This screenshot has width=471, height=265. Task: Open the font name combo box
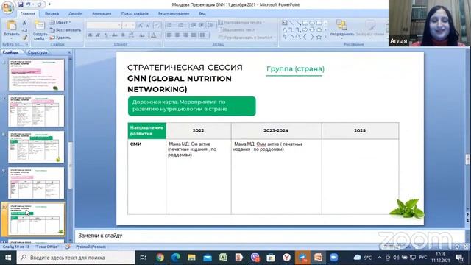(x=104, y=25)
